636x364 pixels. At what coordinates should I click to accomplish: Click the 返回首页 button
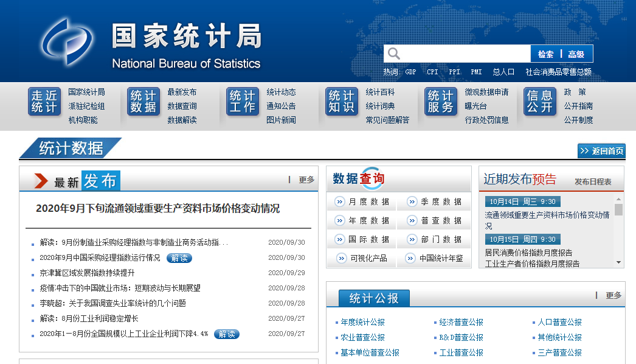(x=601, y=151)
